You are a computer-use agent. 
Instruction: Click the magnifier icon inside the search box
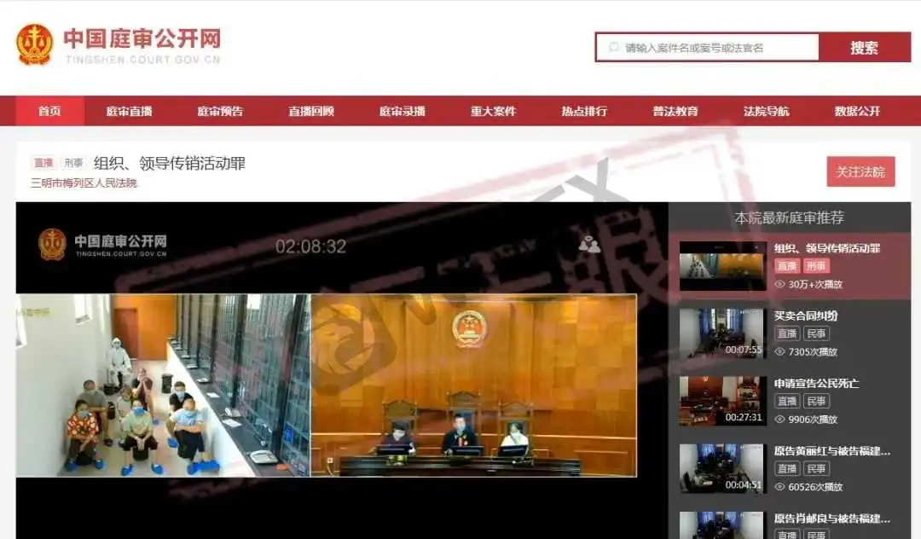pyautogui.click(x=614, y=48)
